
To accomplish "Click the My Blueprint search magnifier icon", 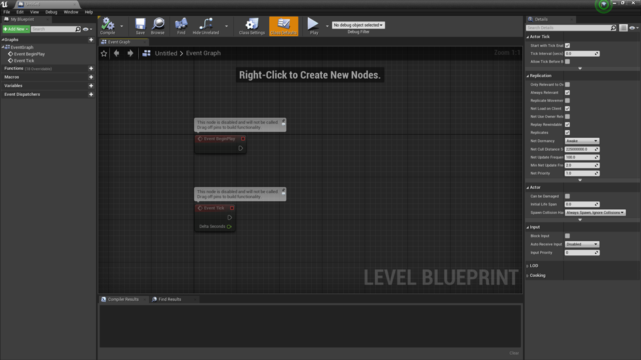I will pos(77,29).
